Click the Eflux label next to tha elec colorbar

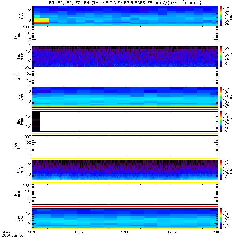pyautogui.click(x=231, y=16)
